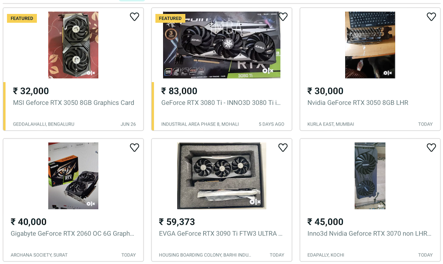443x264 pixels.
Task: Click the ₹ 40,000 price on Gigabyte listing
Action: coord(29,222)
